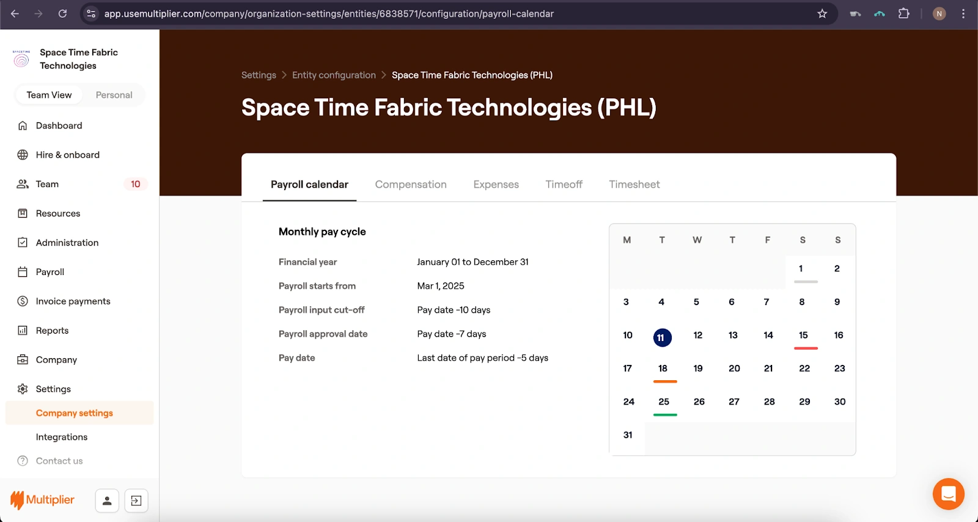978x522 pixels.
Task: Click Entity configuration breadcrumb link
Action: click(334, 75)
